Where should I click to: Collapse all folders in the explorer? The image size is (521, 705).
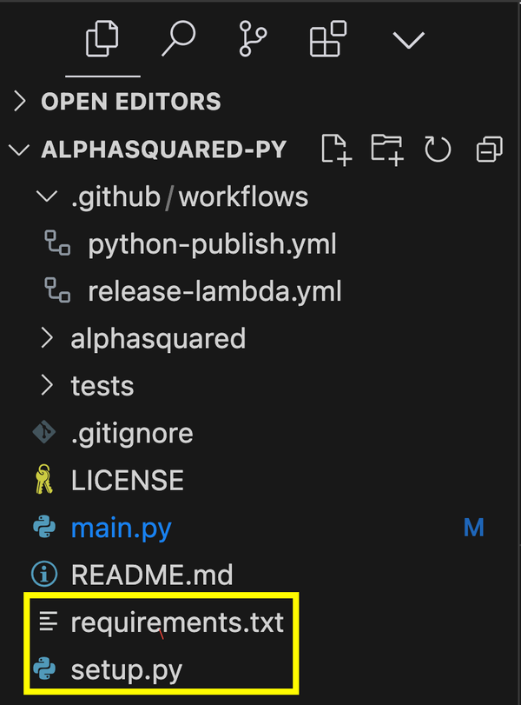point(488,150)
